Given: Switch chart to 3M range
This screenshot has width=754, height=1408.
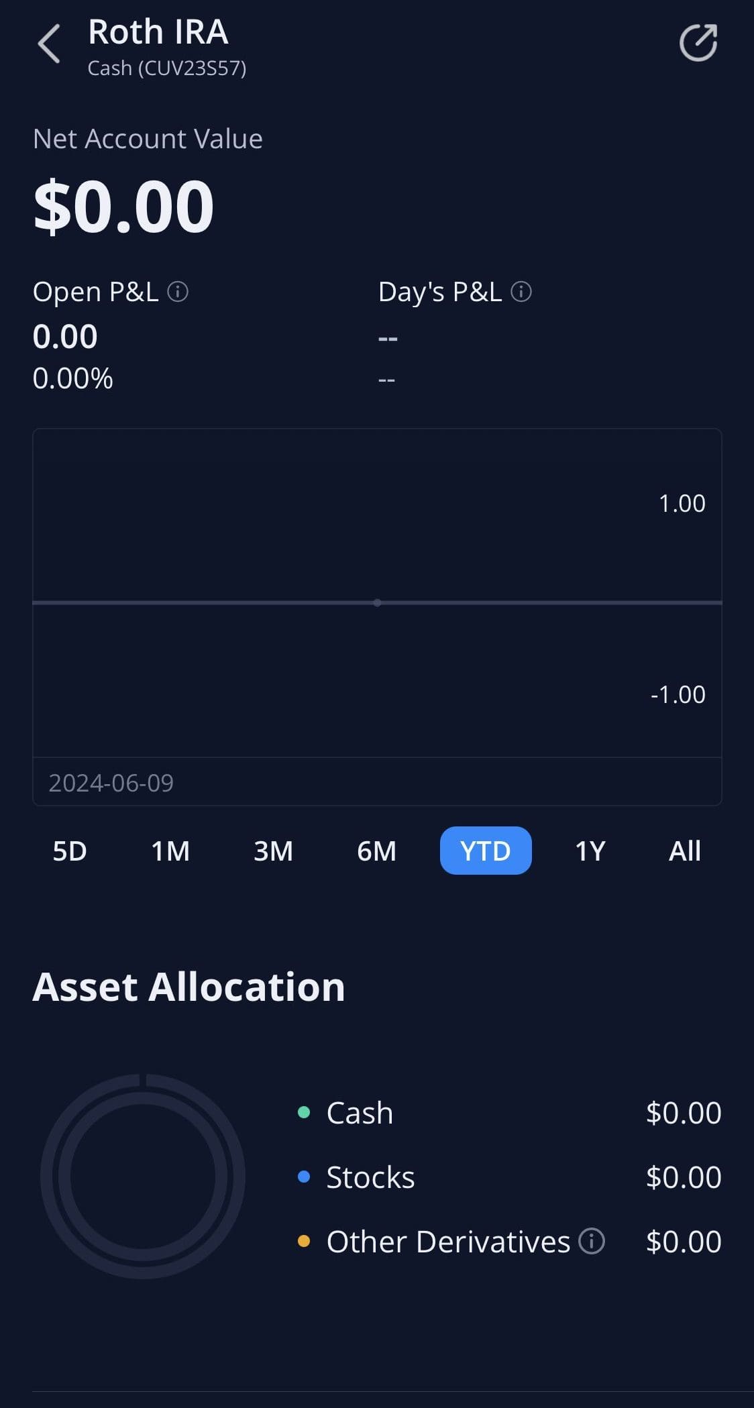Looking at the screenshot, I should pyautogui.click(x=273, y=851).
